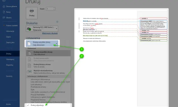Open Konto at the sidebar bottom
The height and width of the screenshot is (107, 178).
pyautogui.click(x=8, y=104)
